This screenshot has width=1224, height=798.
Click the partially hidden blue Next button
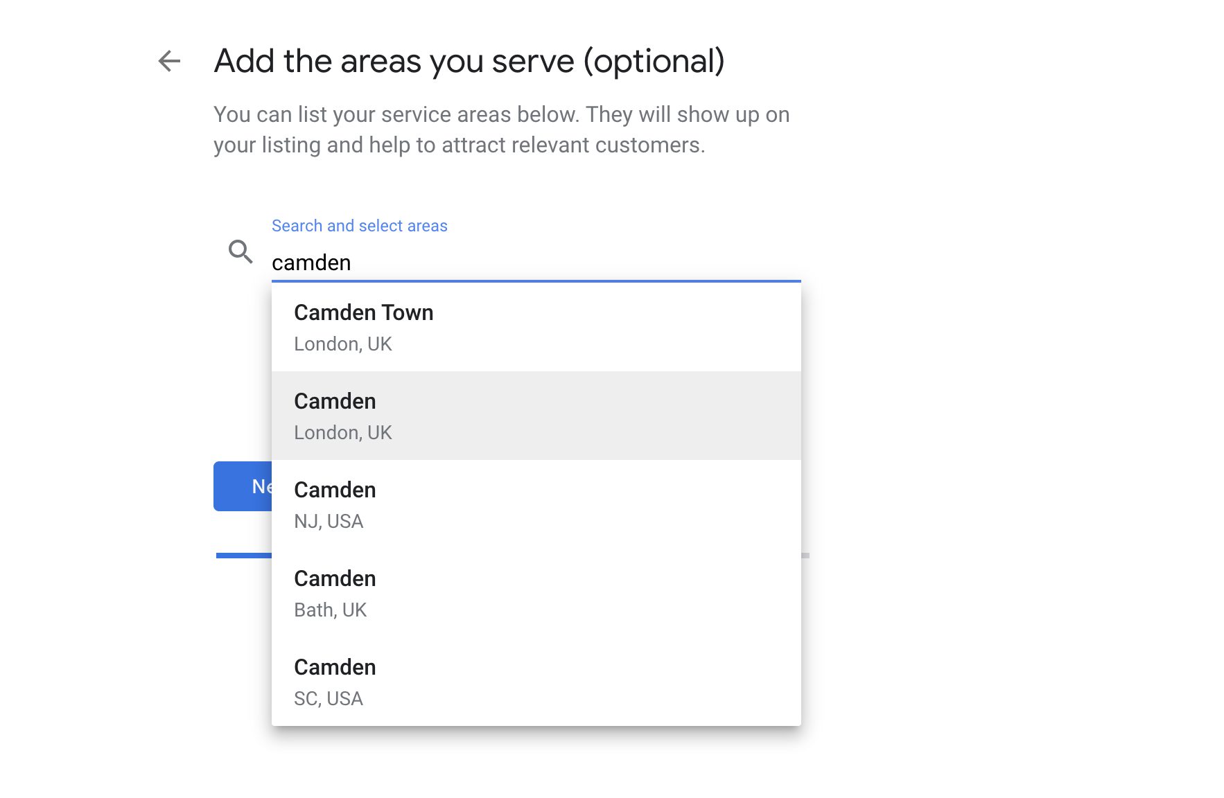click(x=243, y=486)
